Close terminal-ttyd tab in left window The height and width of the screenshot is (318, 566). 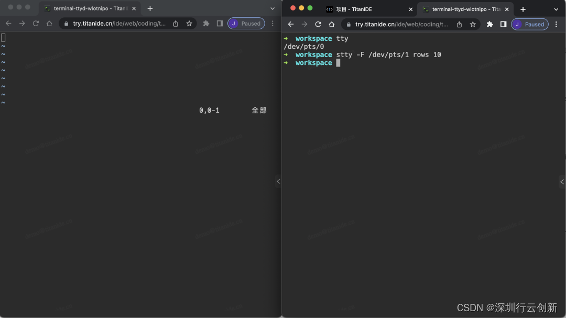point(134,8)
